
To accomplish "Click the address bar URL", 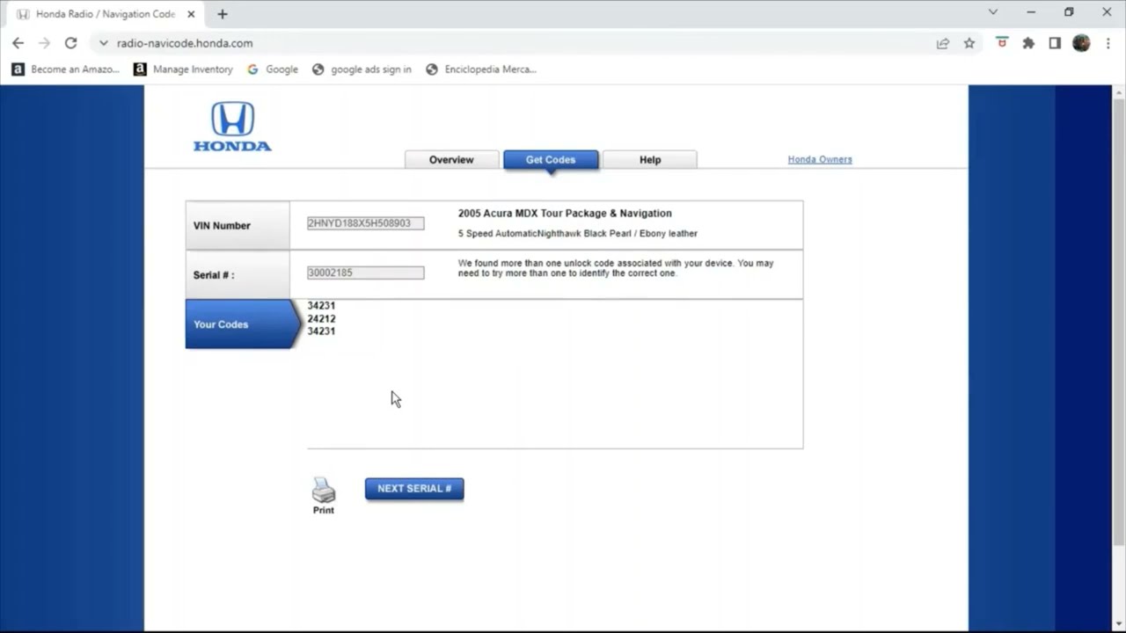I will [185, 43].
